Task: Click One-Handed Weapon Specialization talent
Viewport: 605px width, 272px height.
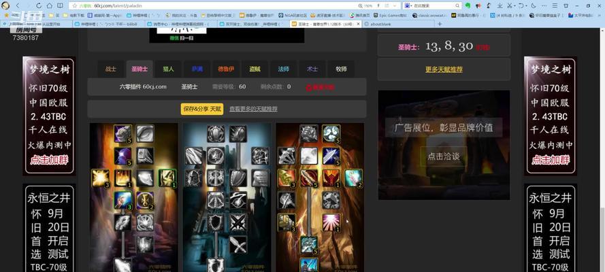Action: point(238,245)
